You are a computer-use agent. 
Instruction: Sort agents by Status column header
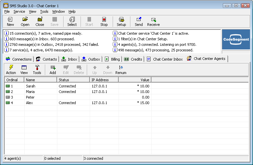tap(73, 80)
